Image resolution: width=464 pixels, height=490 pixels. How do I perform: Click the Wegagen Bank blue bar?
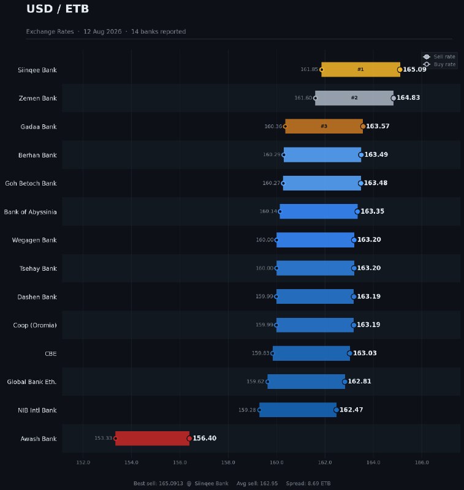click(x=315, y=239)
